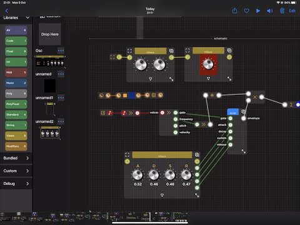Open the unnamed item's three-dot menu

click(x=61, y=74)
